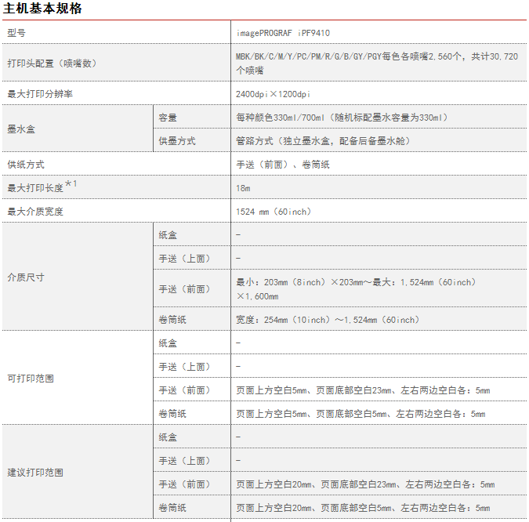Select the 可打印范围 row header
The height and width of the screenshot is (522, 529).
[31, 379]
